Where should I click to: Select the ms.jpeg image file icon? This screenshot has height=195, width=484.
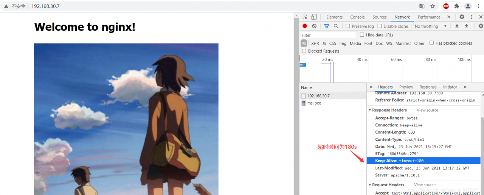[304, 103]
